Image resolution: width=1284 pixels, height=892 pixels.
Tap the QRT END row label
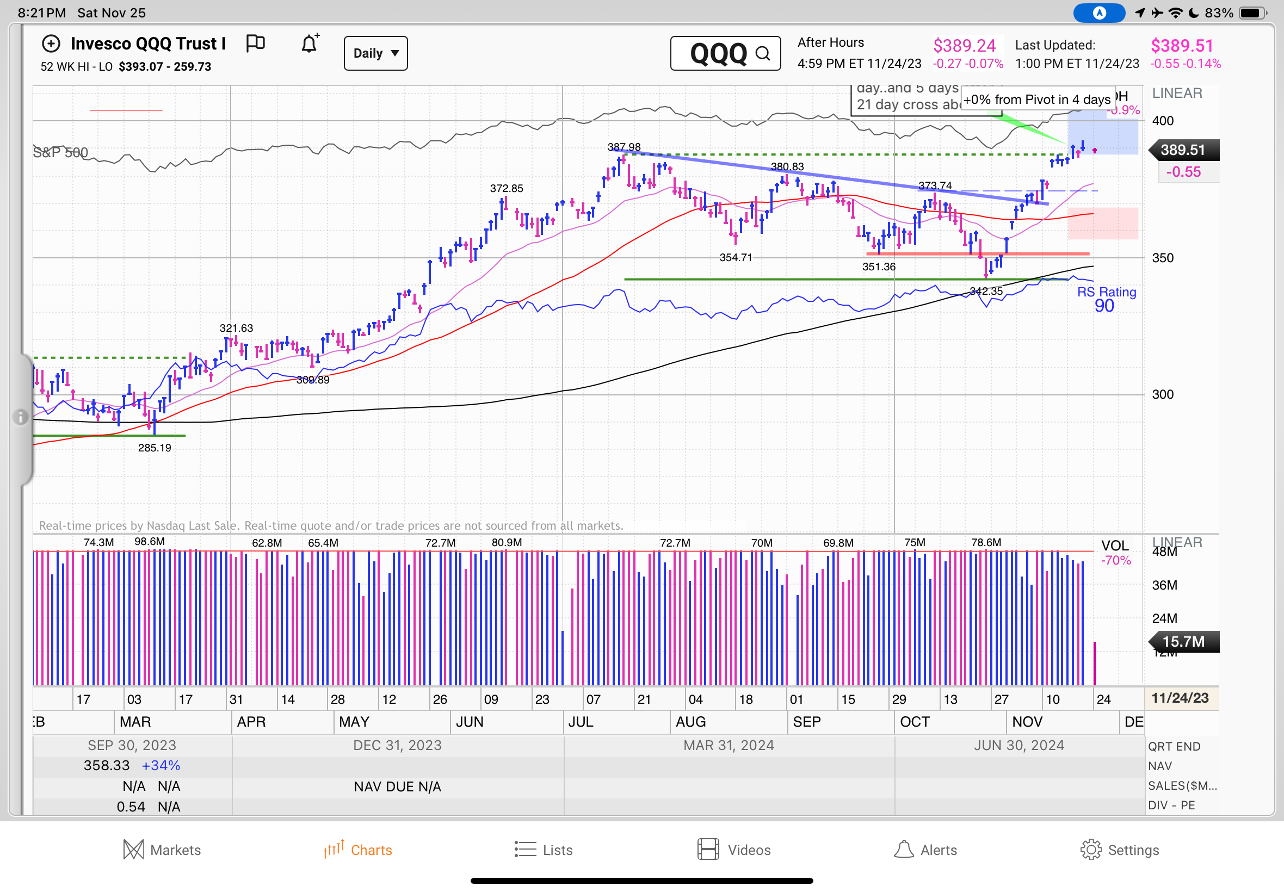tap(1174, 746)
